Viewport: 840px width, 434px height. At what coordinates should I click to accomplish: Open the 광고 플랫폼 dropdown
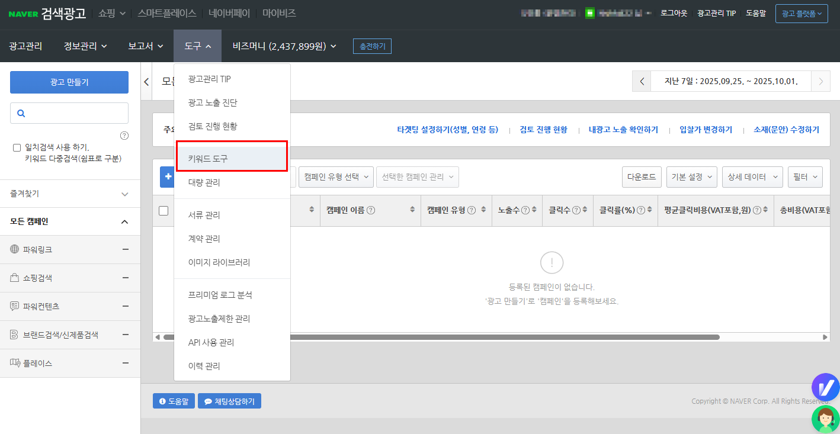click(801, 13)
